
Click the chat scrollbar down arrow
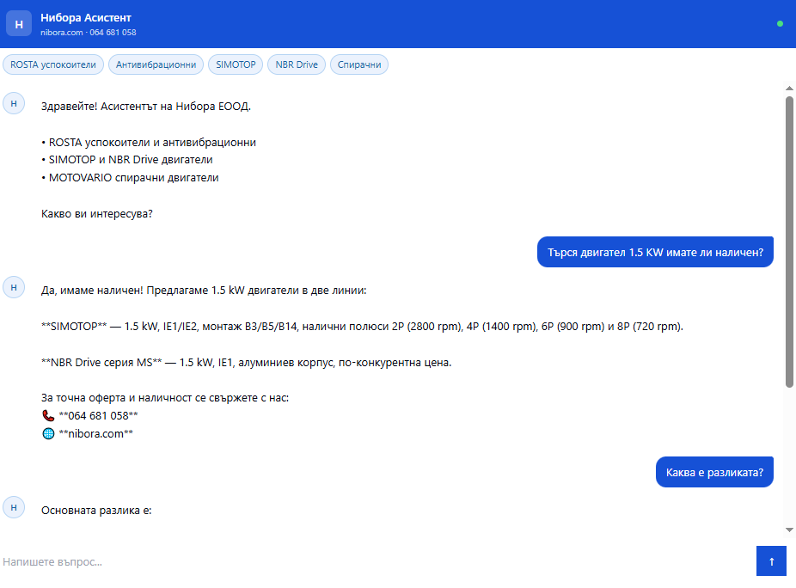(x=789, y=530)
